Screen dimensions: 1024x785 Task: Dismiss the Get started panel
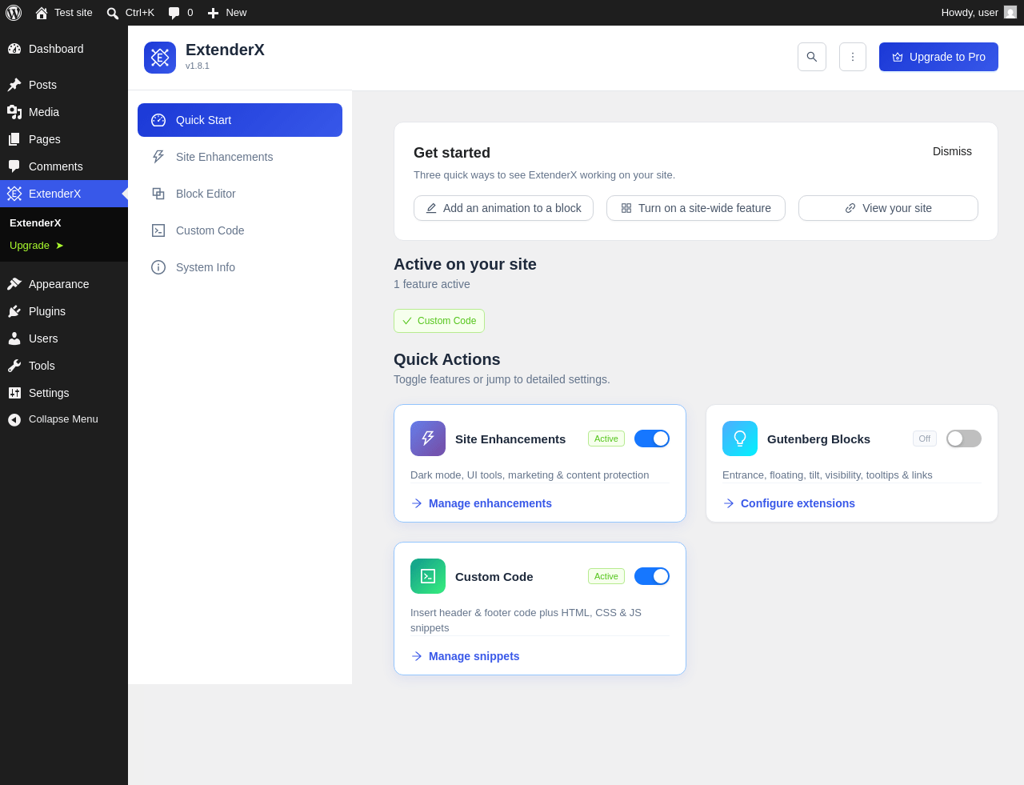(952, 151)
